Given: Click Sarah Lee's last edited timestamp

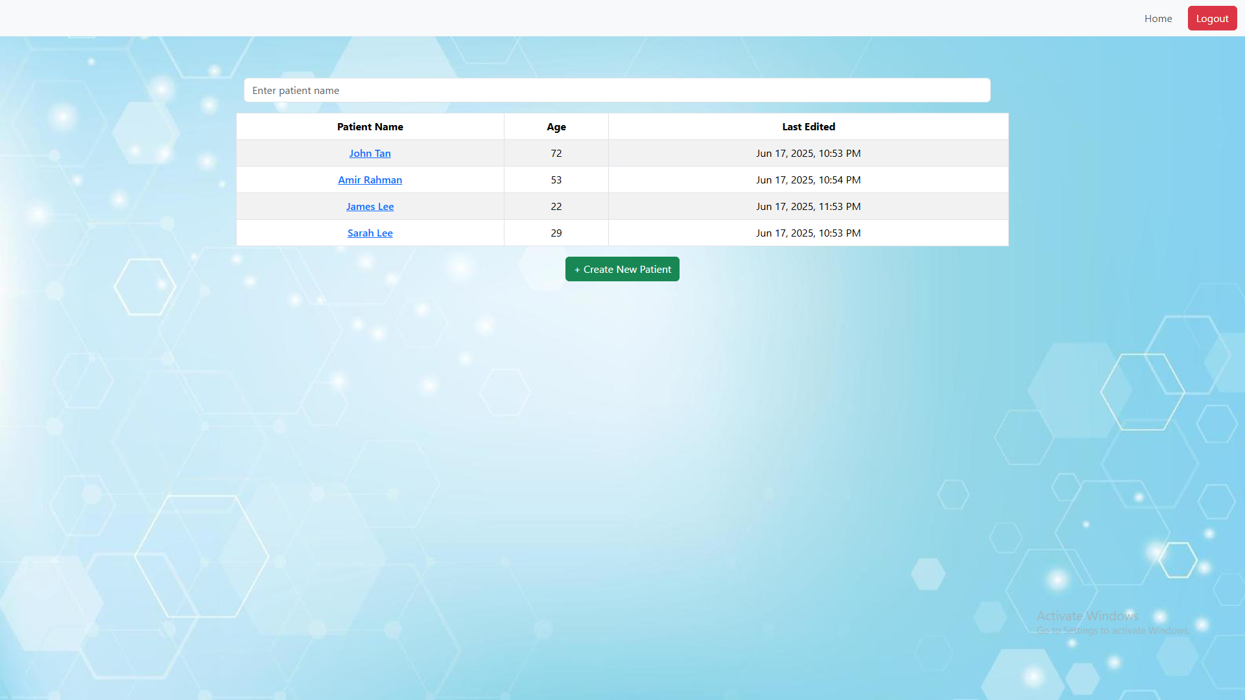Looking at the screenshot, I should click(x=808, y=233).
